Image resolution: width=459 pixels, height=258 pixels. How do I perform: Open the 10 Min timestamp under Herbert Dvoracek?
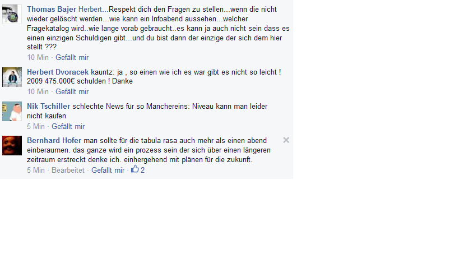tap(38, 91)
